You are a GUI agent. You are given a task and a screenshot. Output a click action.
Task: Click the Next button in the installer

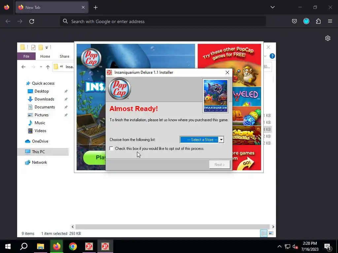220,165
